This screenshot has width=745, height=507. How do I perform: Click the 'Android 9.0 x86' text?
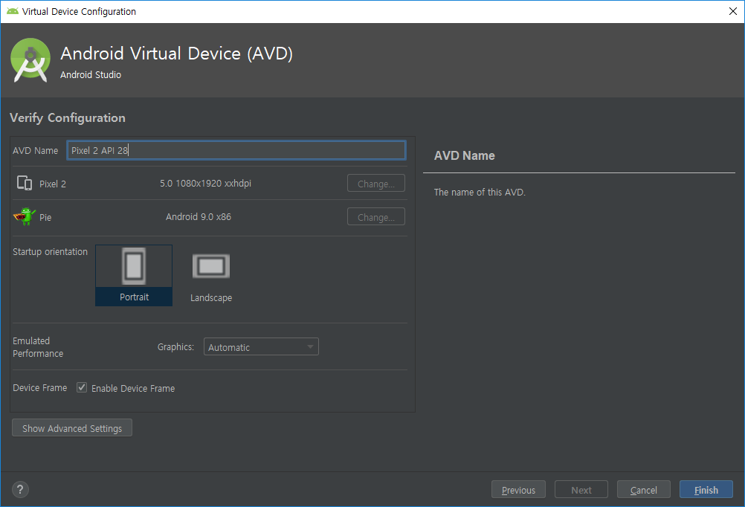click(198, 216)
